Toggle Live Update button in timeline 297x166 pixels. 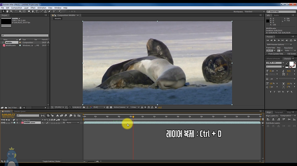48,115
